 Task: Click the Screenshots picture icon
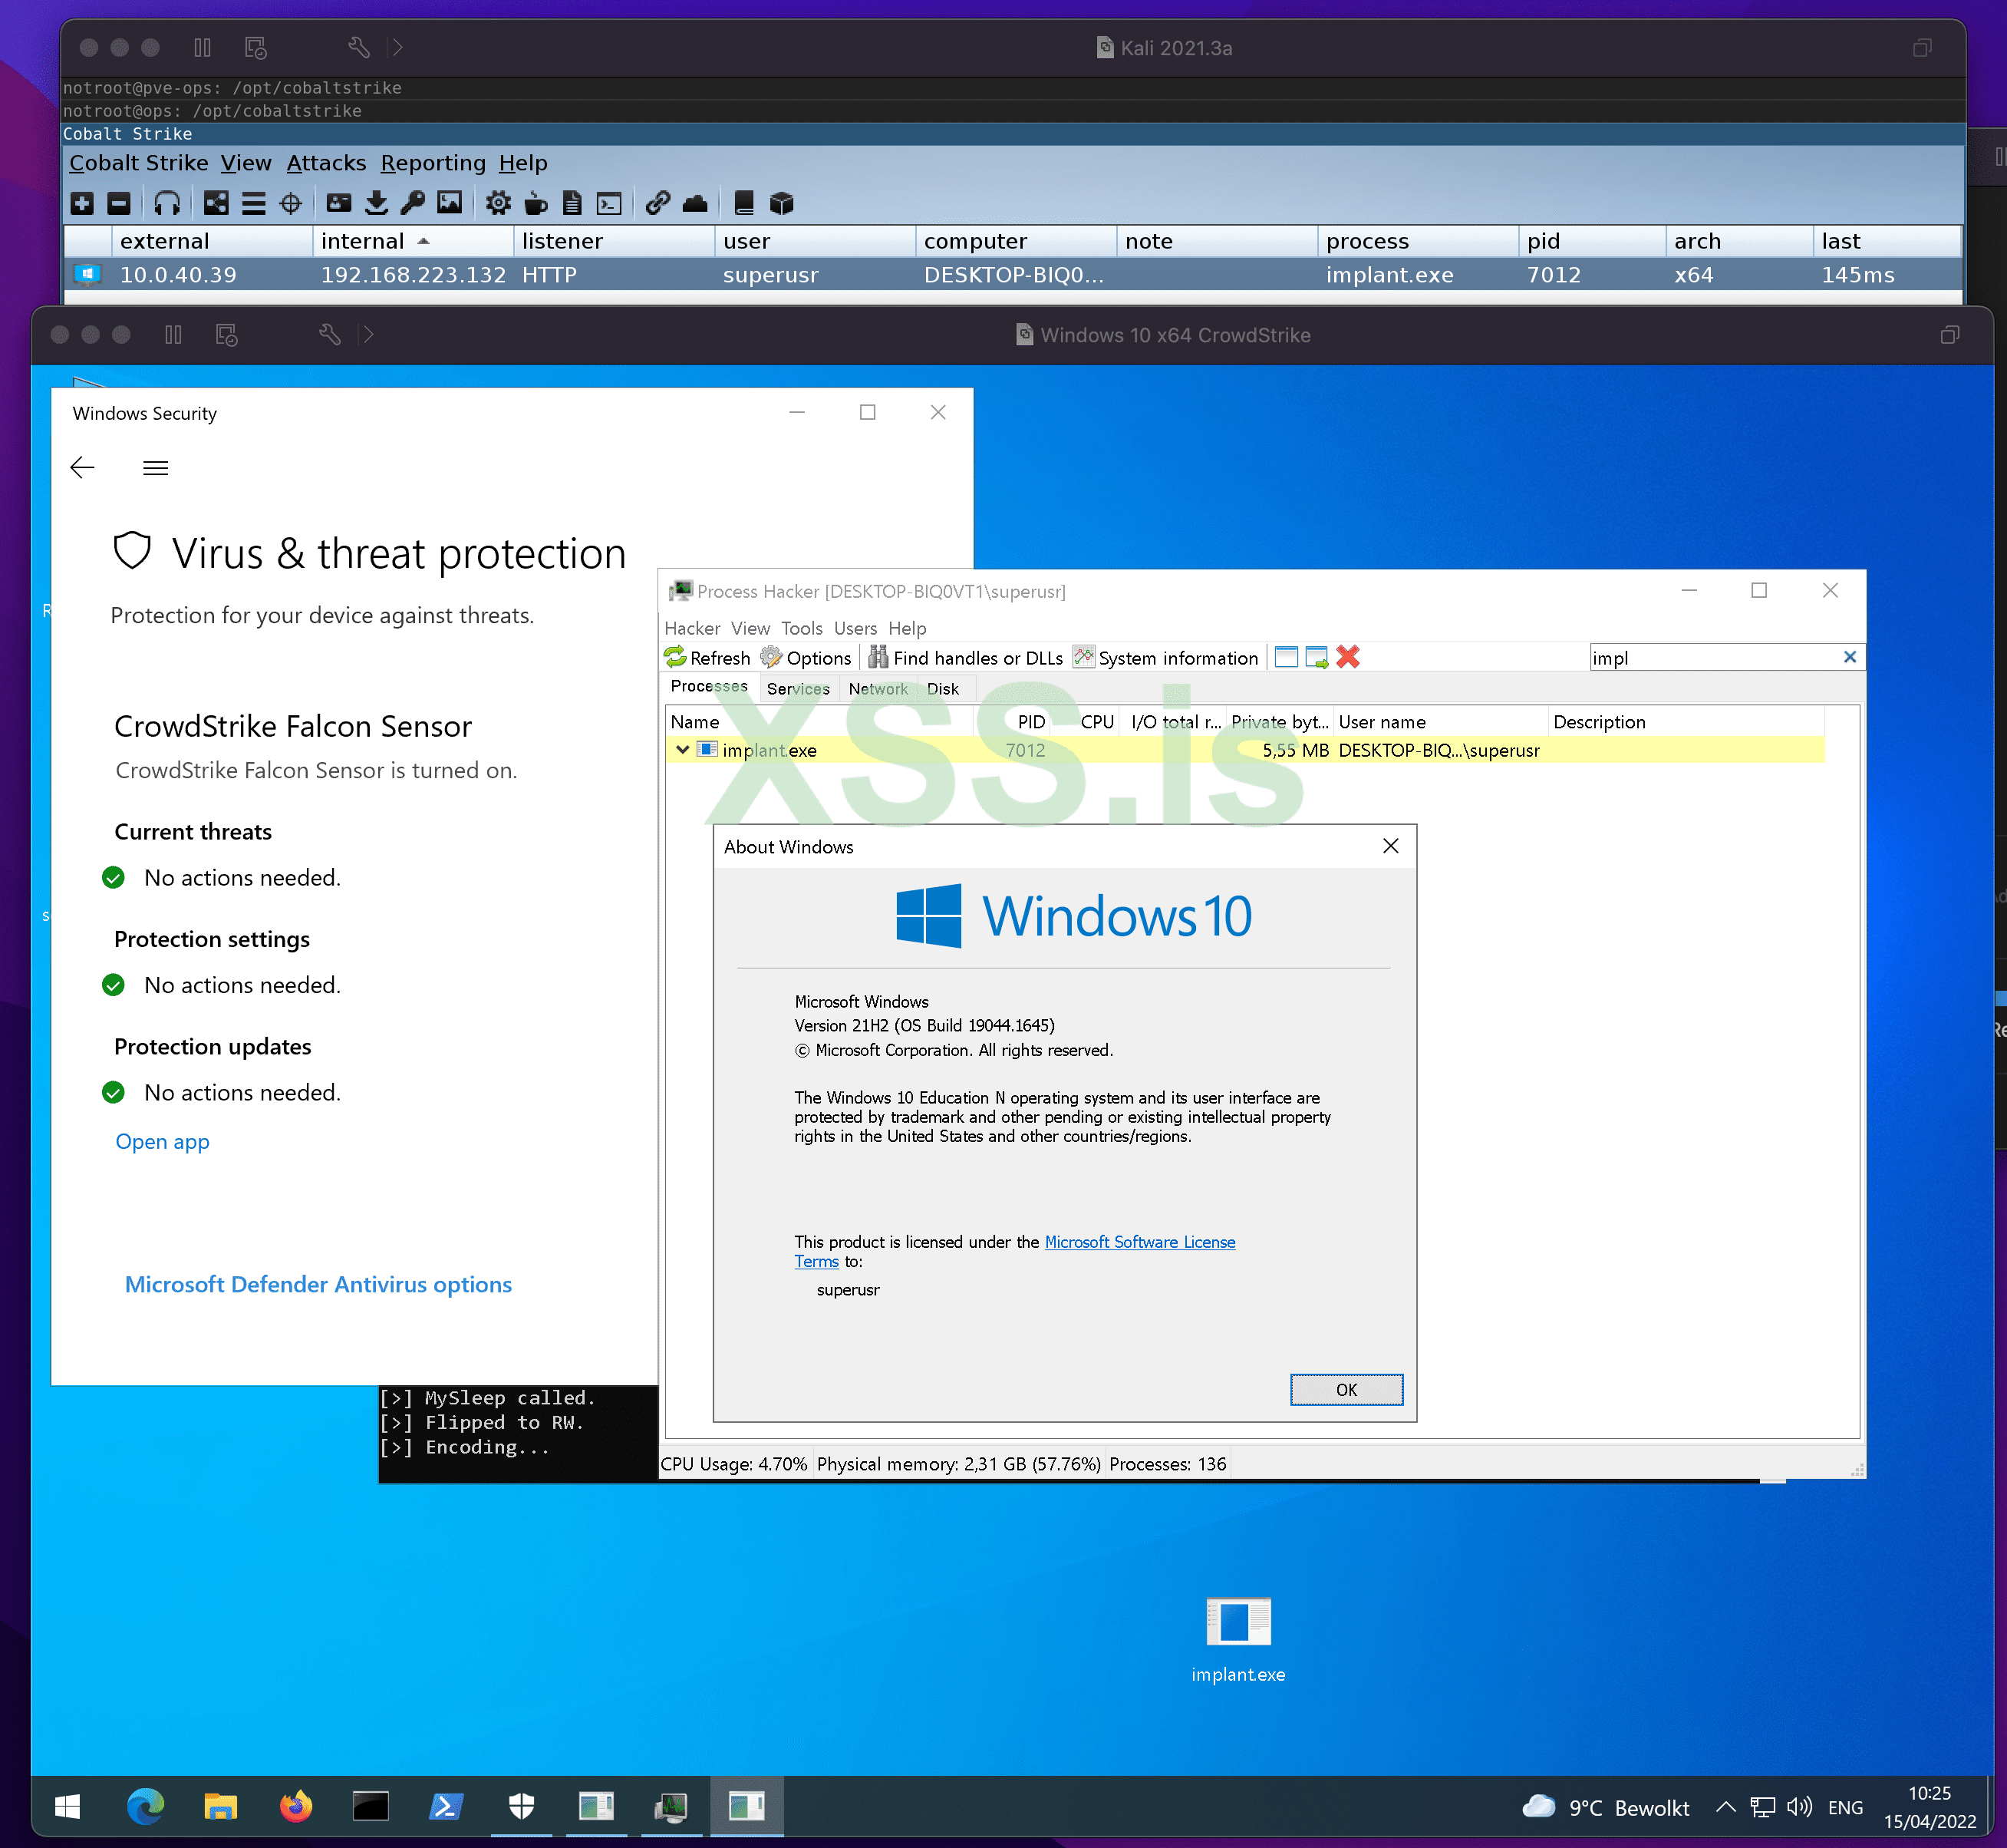point(450,204)
